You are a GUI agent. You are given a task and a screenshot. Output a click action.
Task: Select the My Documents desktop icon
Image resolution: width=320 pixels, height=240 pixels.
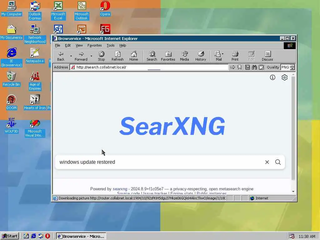coord(11,32)
